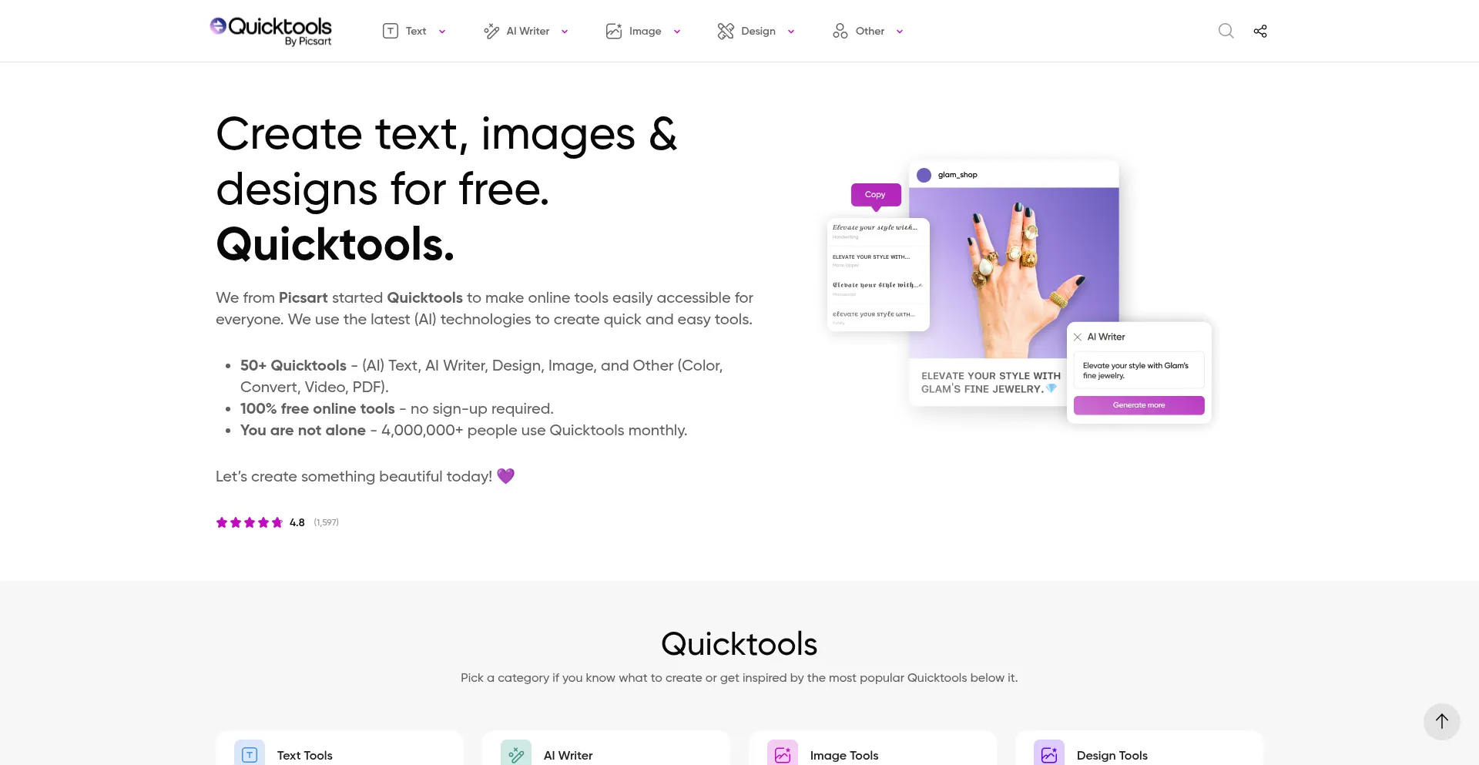Open the AI Writer category link
Viewport: 1479px width, 765px height.
pyautogui.click(x=568, y=755)
